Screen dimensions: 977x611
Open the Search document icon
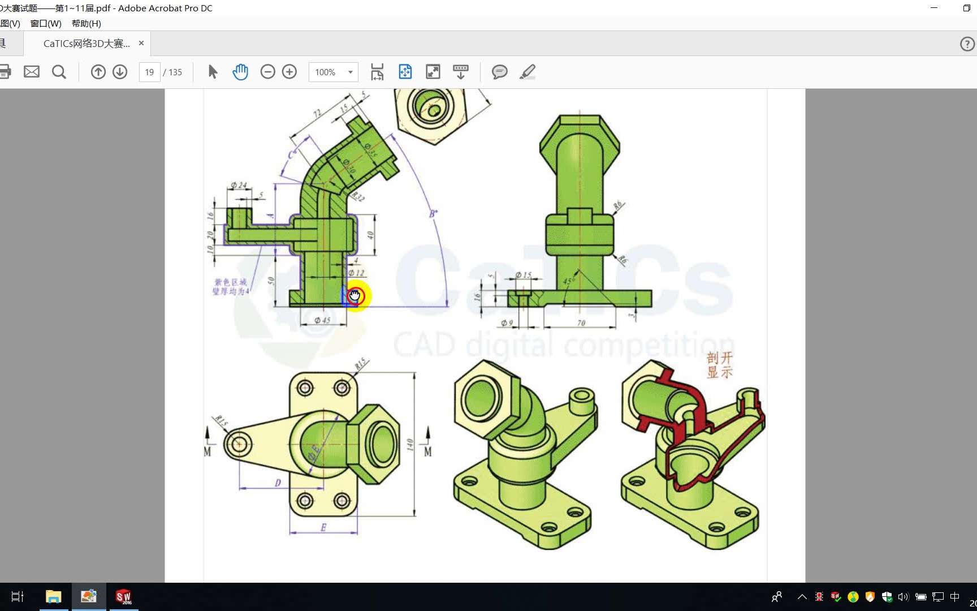point(59,72)
